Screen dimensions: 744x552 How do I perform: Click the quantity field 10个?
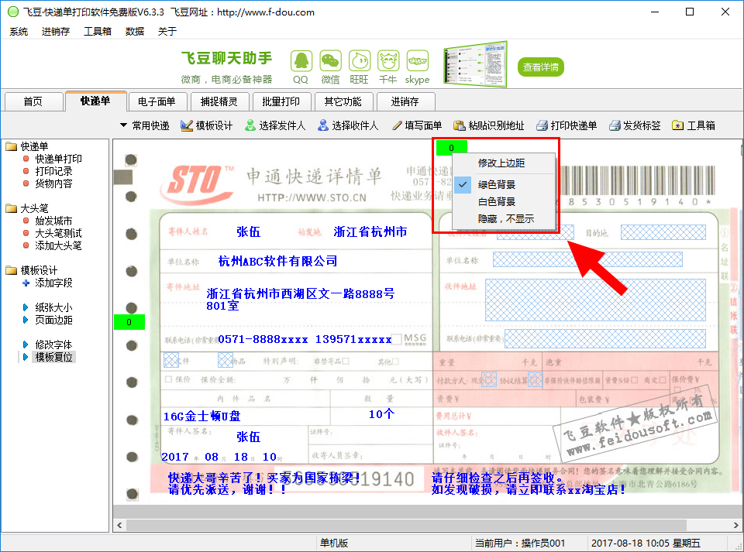381,414
